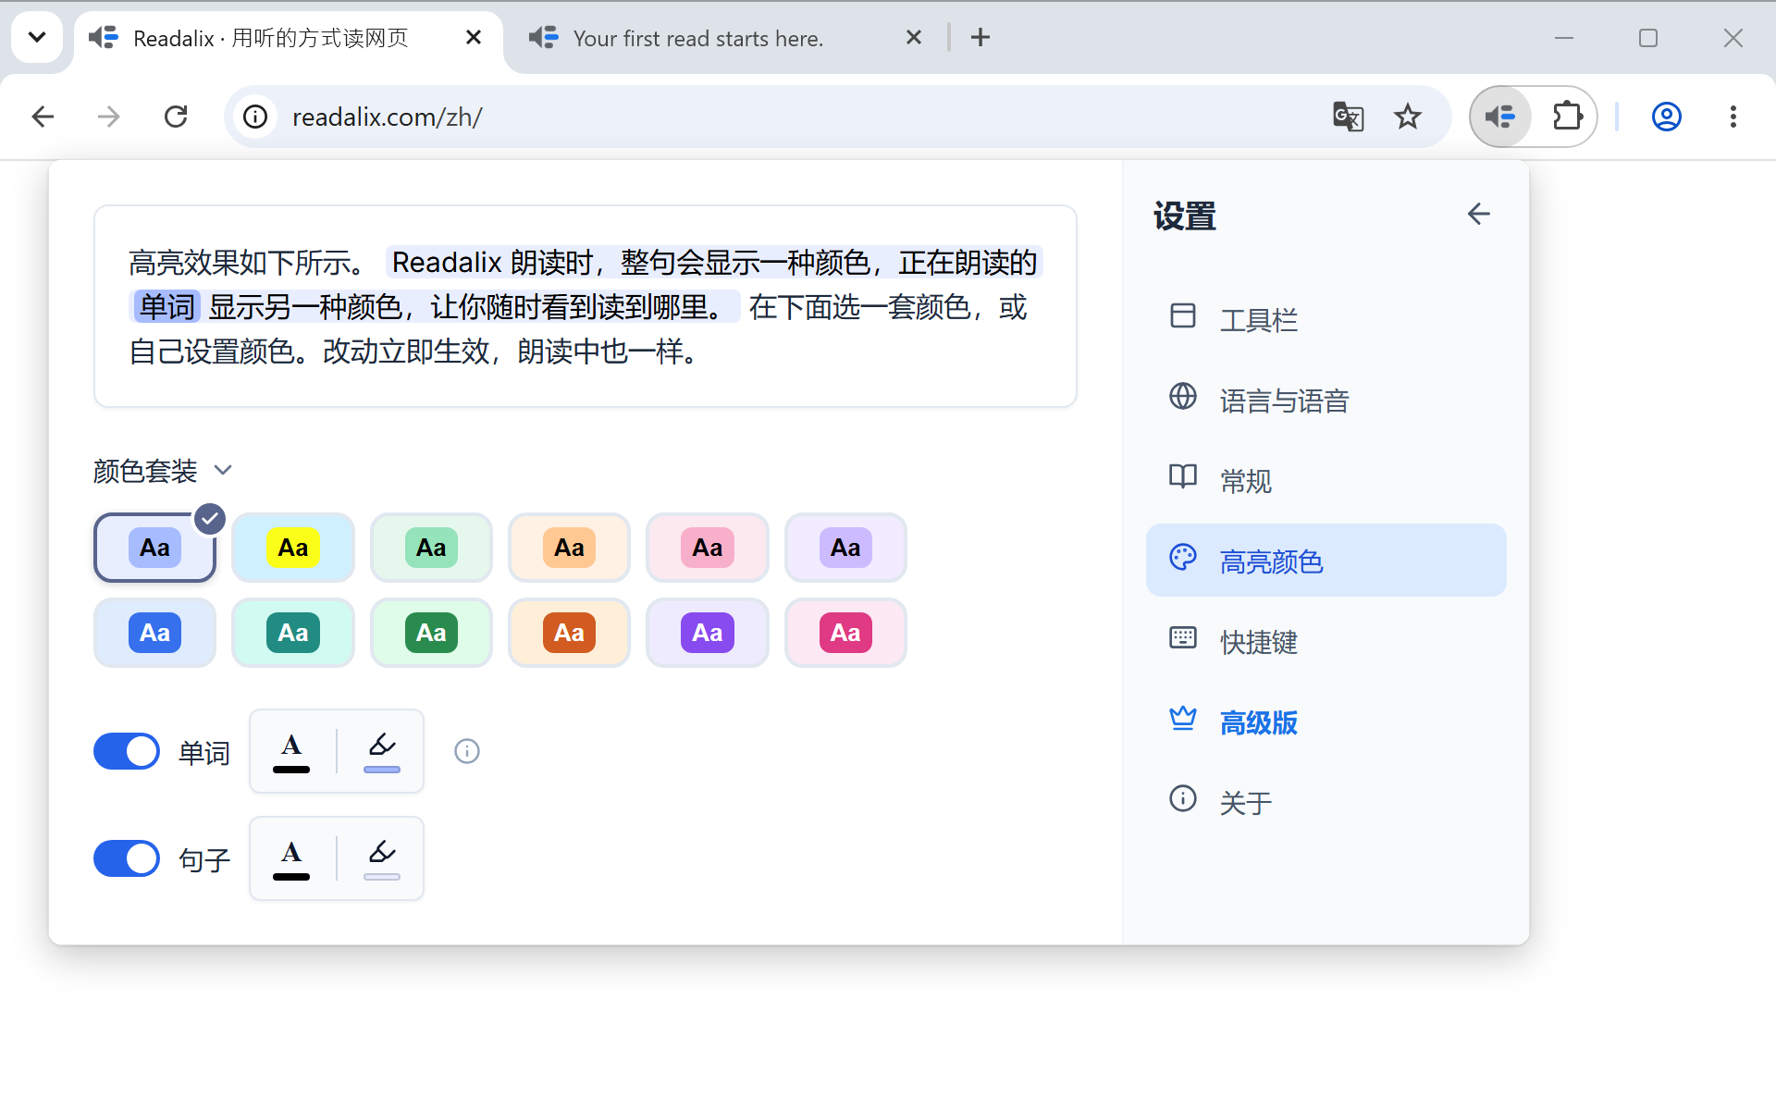
Task: Toggle 句子 highlighting switch
Action: pyautogui.click(x=127, y=858)
